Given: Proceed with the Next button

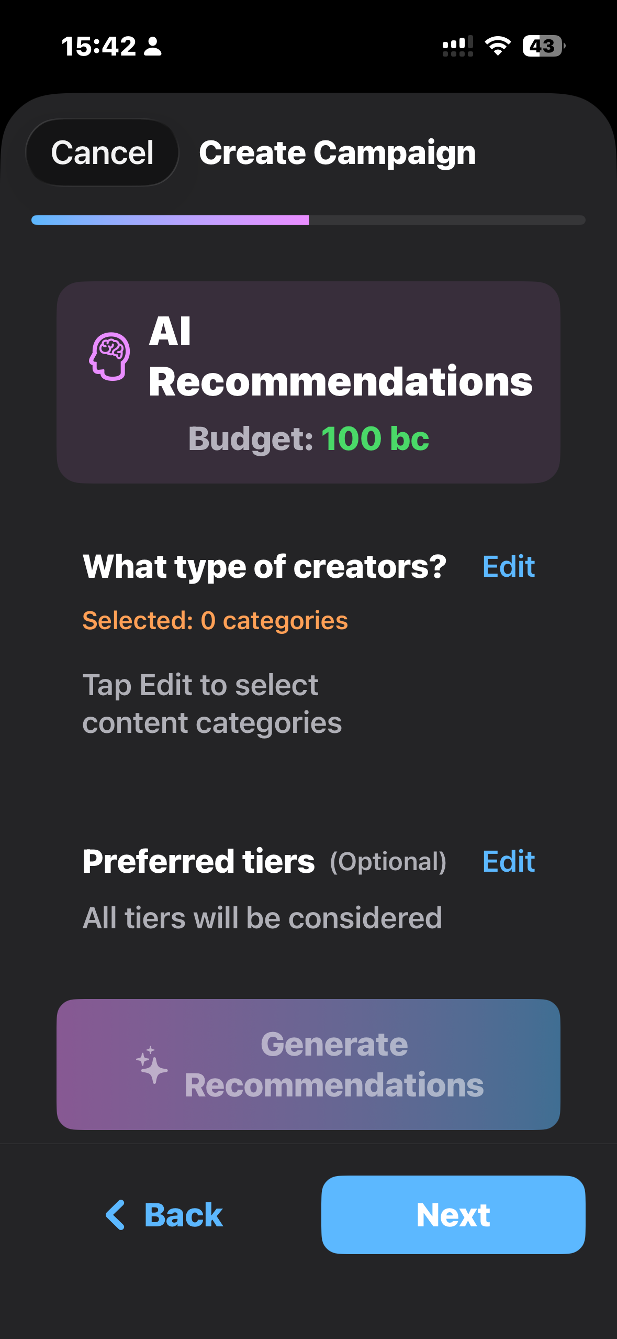Looking at the screenshot, I should [453, 1215].
